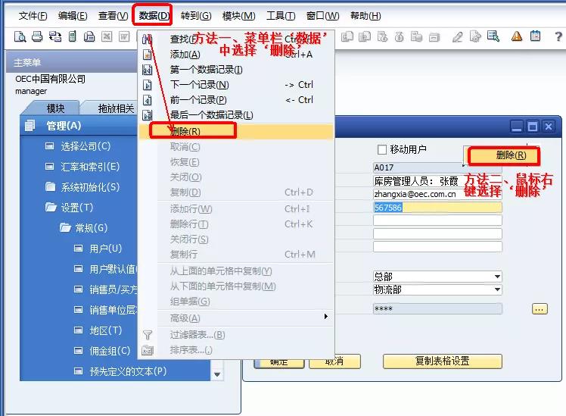Click the Target Document toolbar icon
This screenshot has height=416, width=566.
pos(365,36)
